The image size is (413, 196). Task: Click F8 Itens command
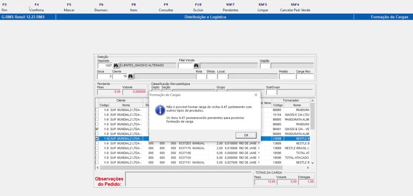coord(134,7)
